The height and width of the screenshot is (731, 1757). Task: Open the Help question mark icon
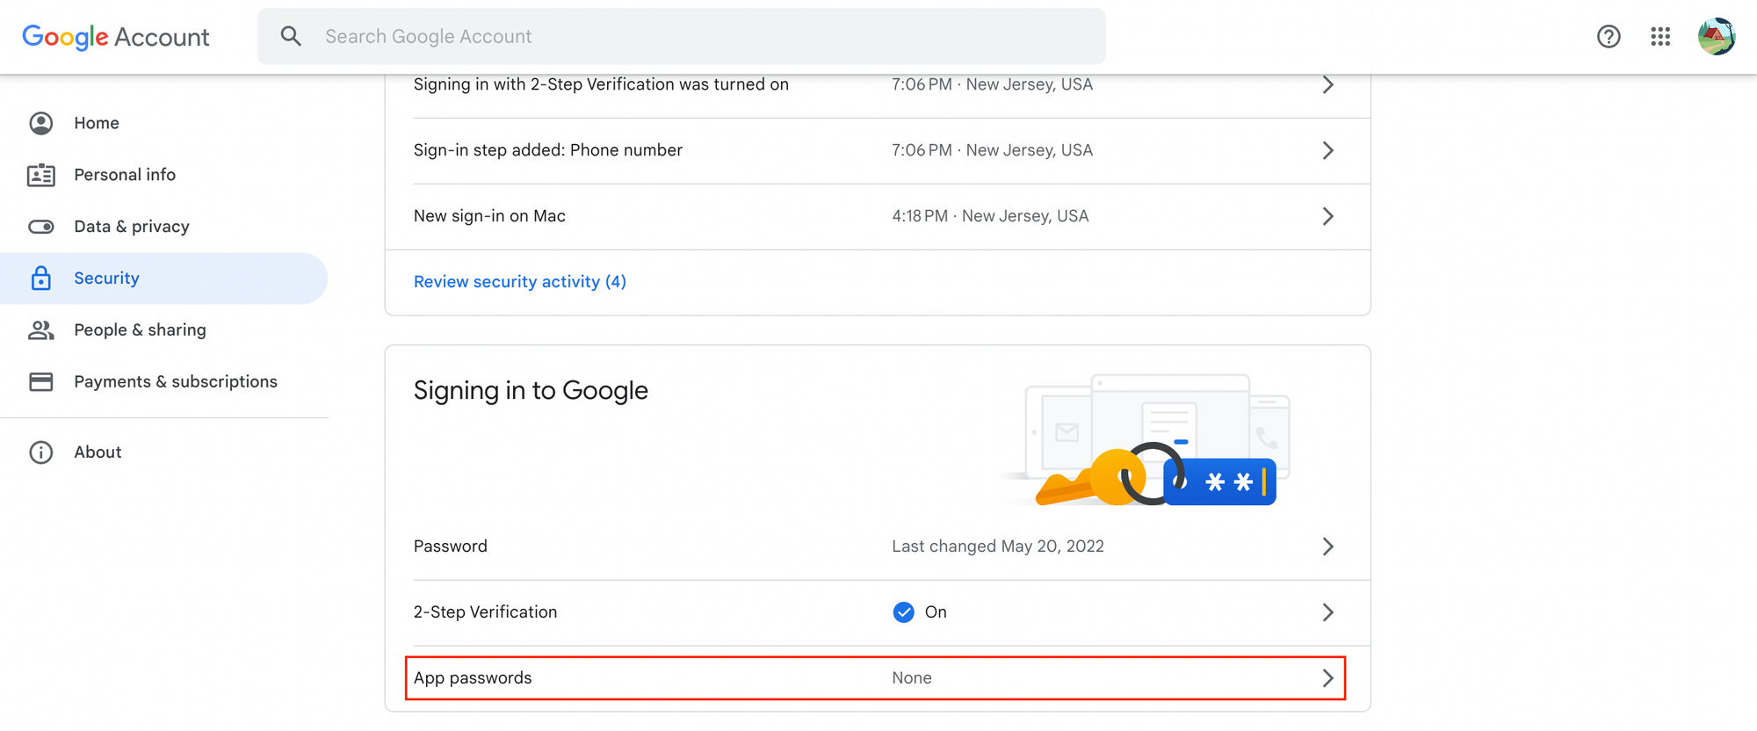pos(1609,36)
